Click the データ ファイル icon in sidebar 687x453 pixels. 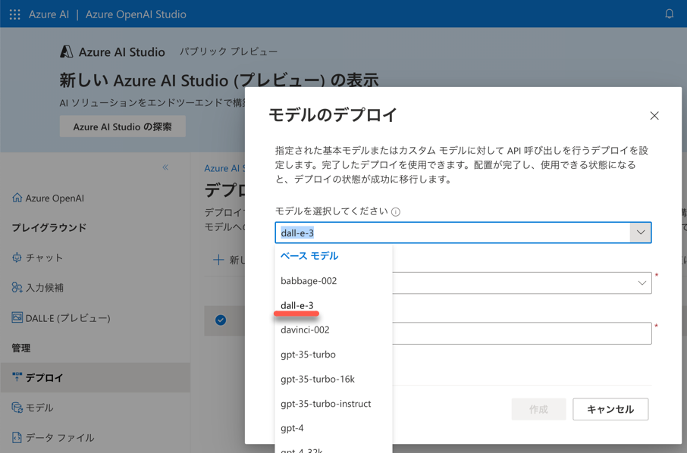coord(17,437)
